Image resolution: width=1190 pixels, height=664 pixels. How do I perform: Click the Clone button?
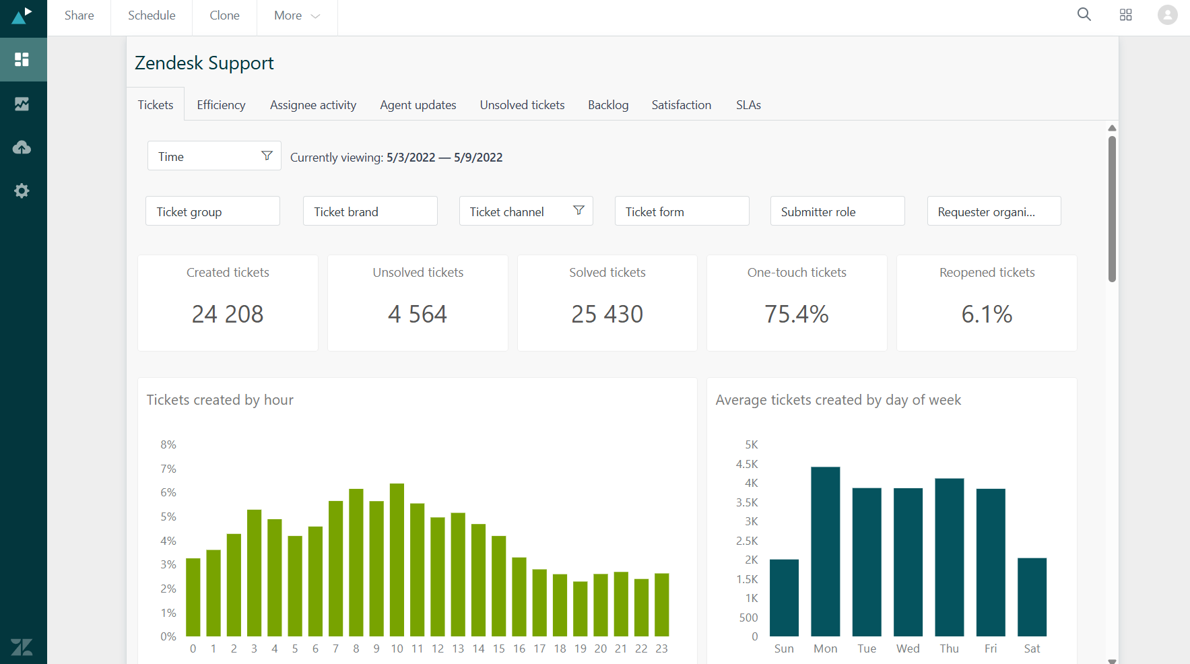tap(224, 15)
